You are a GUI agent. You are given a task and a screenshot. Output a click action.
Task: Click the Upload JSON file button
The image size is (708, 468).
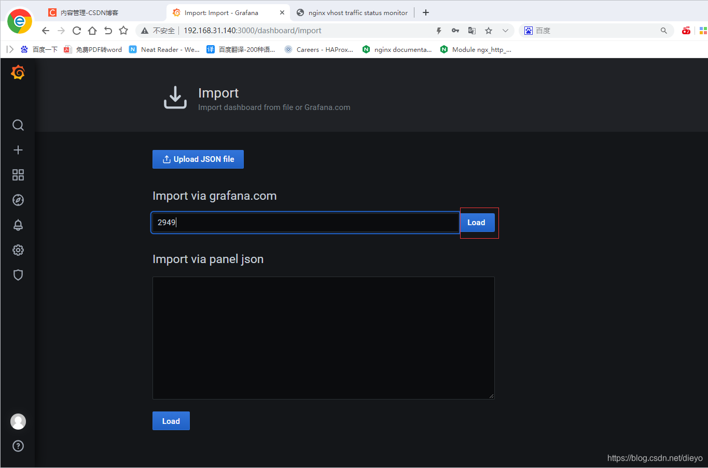(198, 159)
